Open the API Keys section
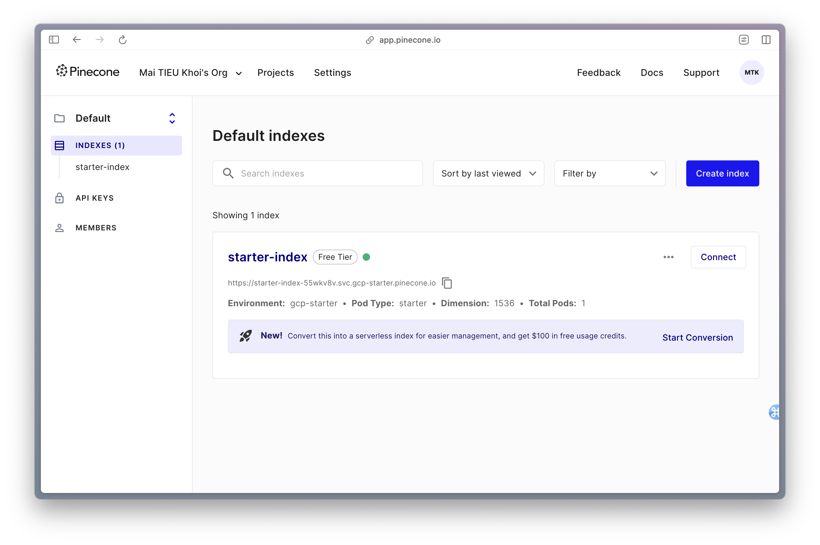Screen dimensions: 820x545 click(94, 198)
